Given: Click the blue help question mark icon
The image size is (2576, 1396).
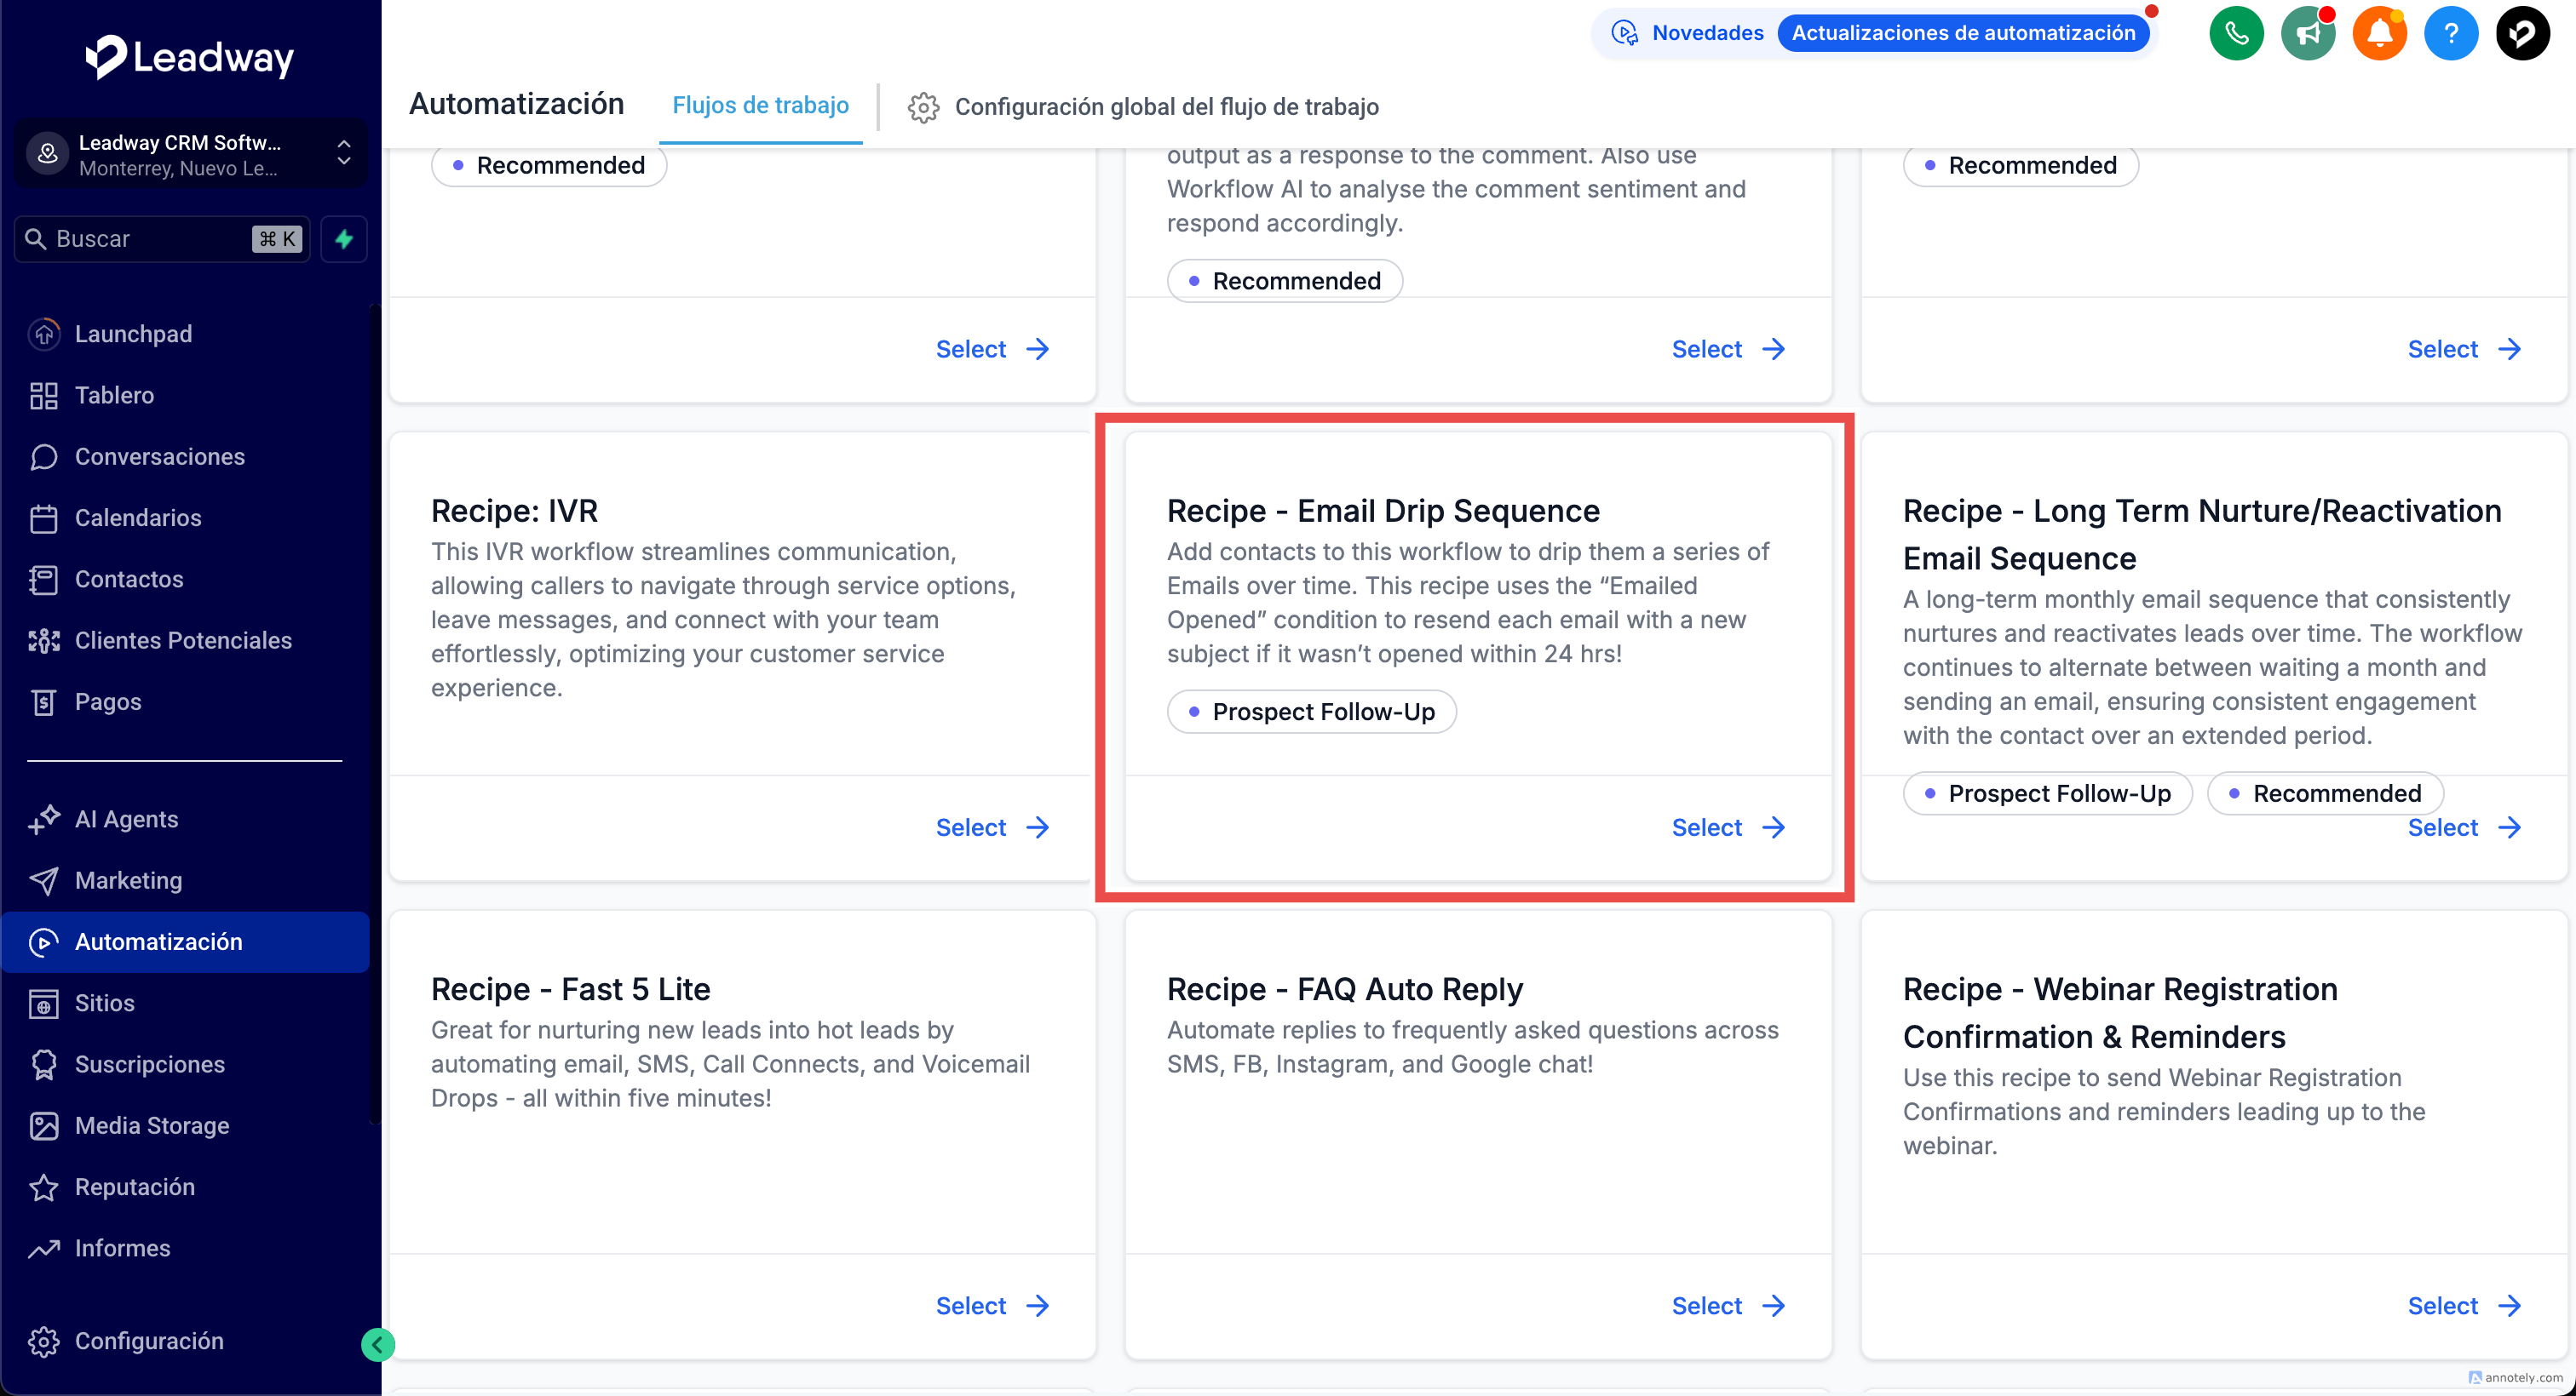Looking at the screenshot, I should pyautogui.click(x=2451, y=33).
